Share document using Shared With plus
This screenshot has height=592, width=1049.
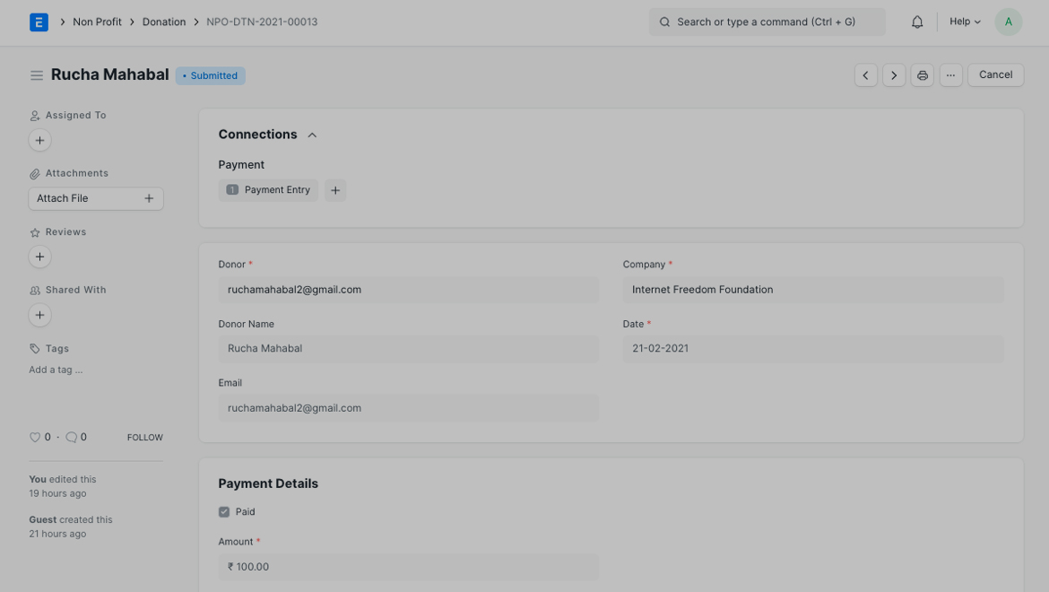point(39,315)
